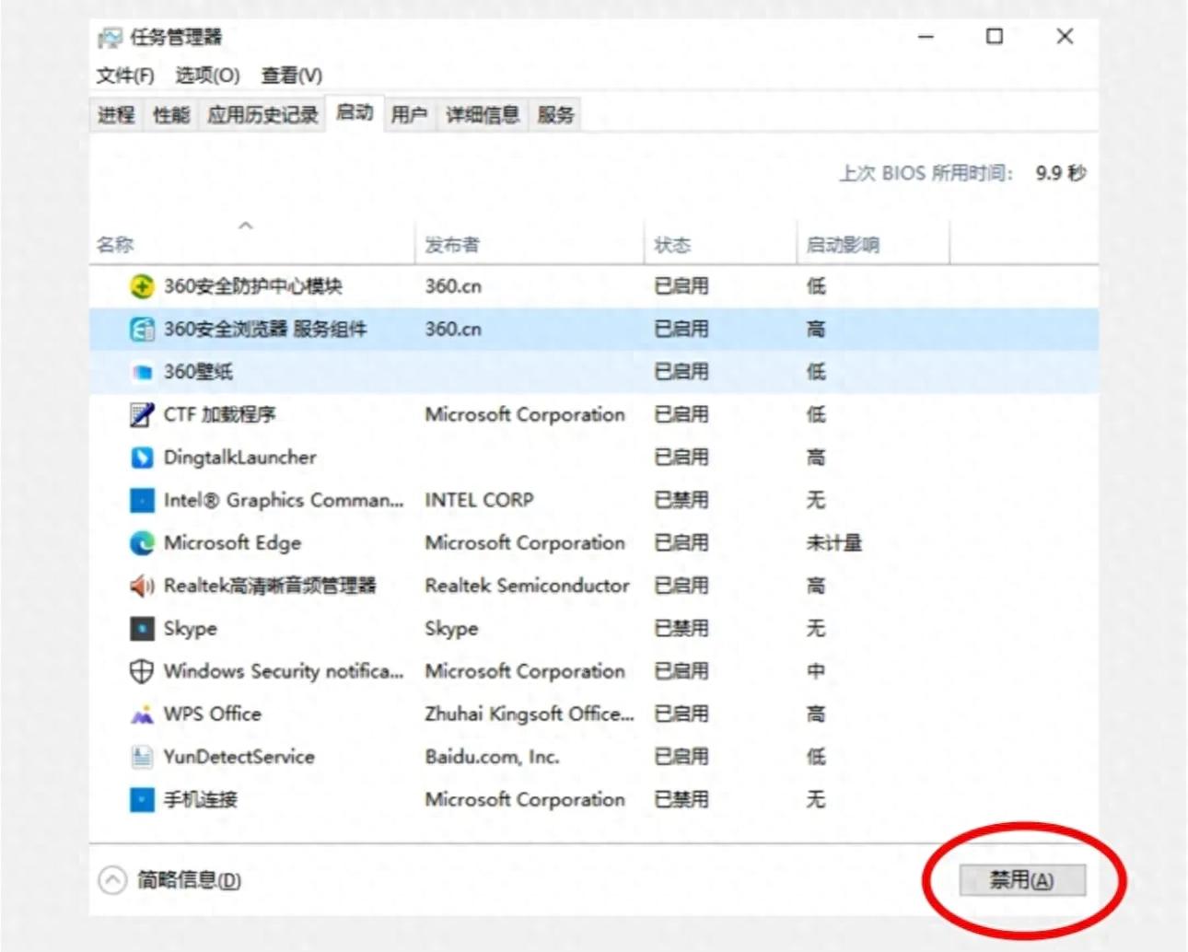The width and height of the screenshot is (1188, 952).
Task: Click the Skype icon
Action: pyautogui.click(x=141, y=629)
